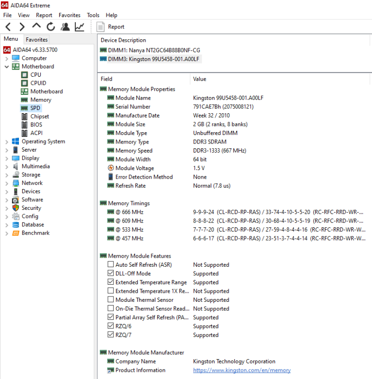Click the Security shield icon
372x379 pixels.
click(16, 208)
